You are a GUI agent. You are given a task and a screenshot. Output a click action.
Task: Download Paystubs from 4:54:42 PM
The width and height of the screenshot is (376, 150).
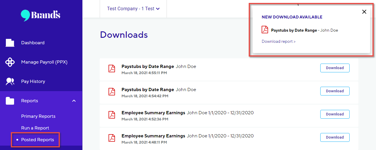tap(335, 91)
